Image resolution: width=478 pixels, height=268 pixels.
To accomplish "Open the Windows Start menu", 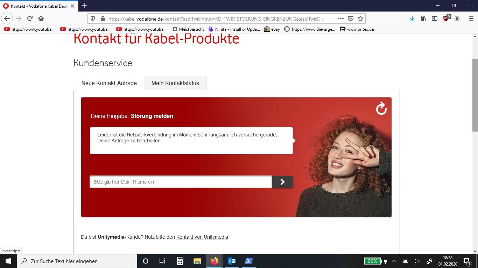I will tap(8, 261).
